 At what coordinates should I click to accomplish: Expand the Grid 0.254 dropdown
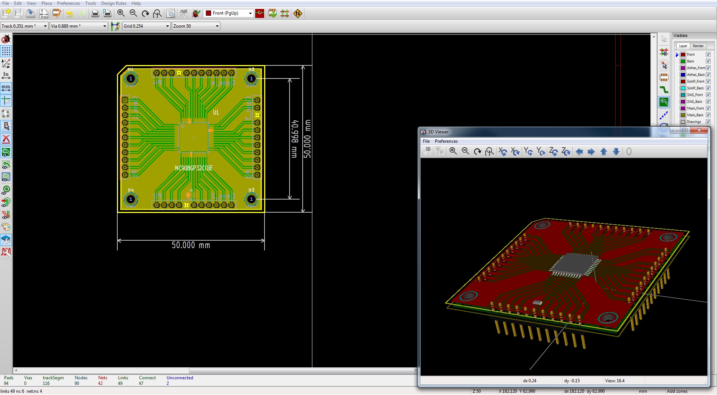pos(146,26)
